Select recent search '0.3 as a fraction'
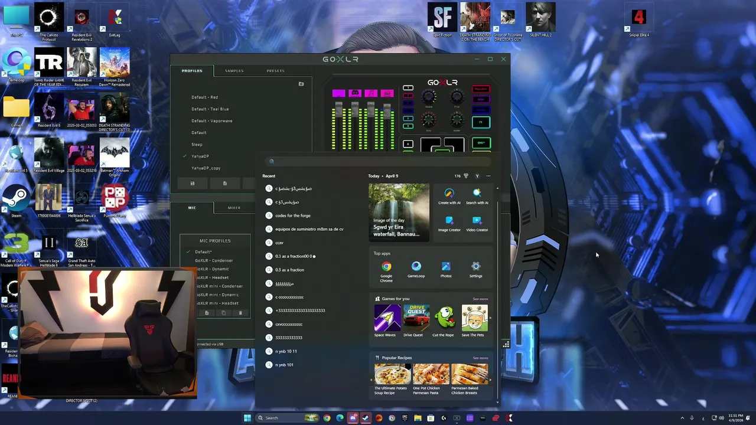 [x=289, y=270]
